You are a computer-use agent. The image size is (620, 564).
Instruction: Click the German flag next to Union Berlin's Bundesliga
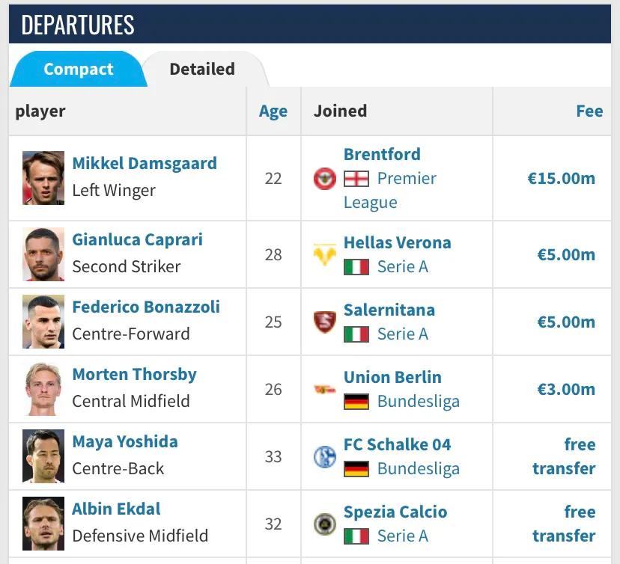pyautogui.click(x=356, y=402)
